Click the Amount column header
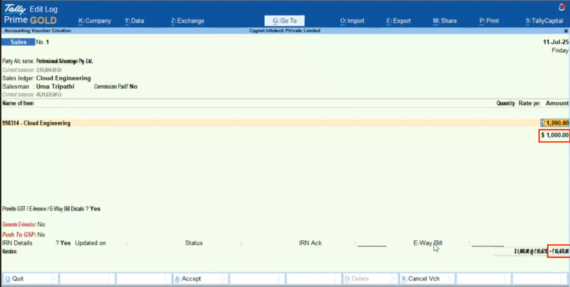The height and width of the screenshot is (287, 570). click(x=557, y=103)
